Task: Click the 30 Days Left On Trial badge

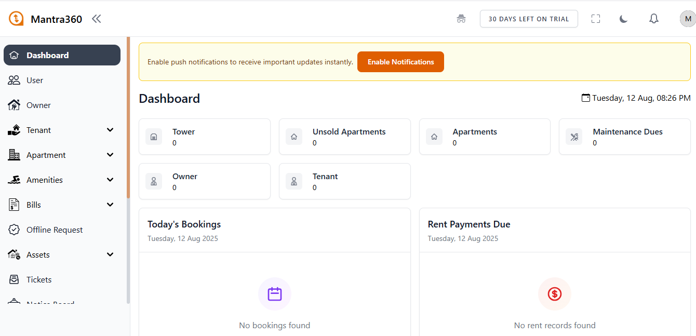Action: [529, 18]
